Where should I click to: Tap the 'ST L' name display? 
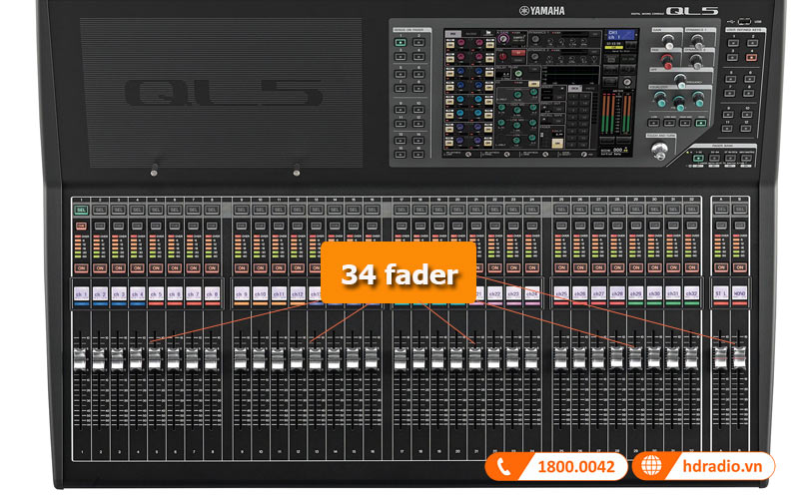(721, 293)
